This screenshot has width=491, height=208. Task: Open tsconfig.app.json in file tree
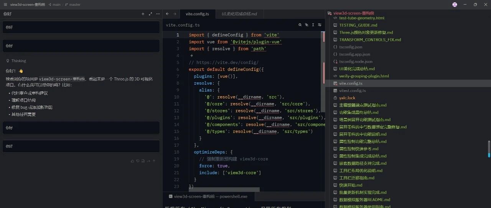tap(354, 54)
